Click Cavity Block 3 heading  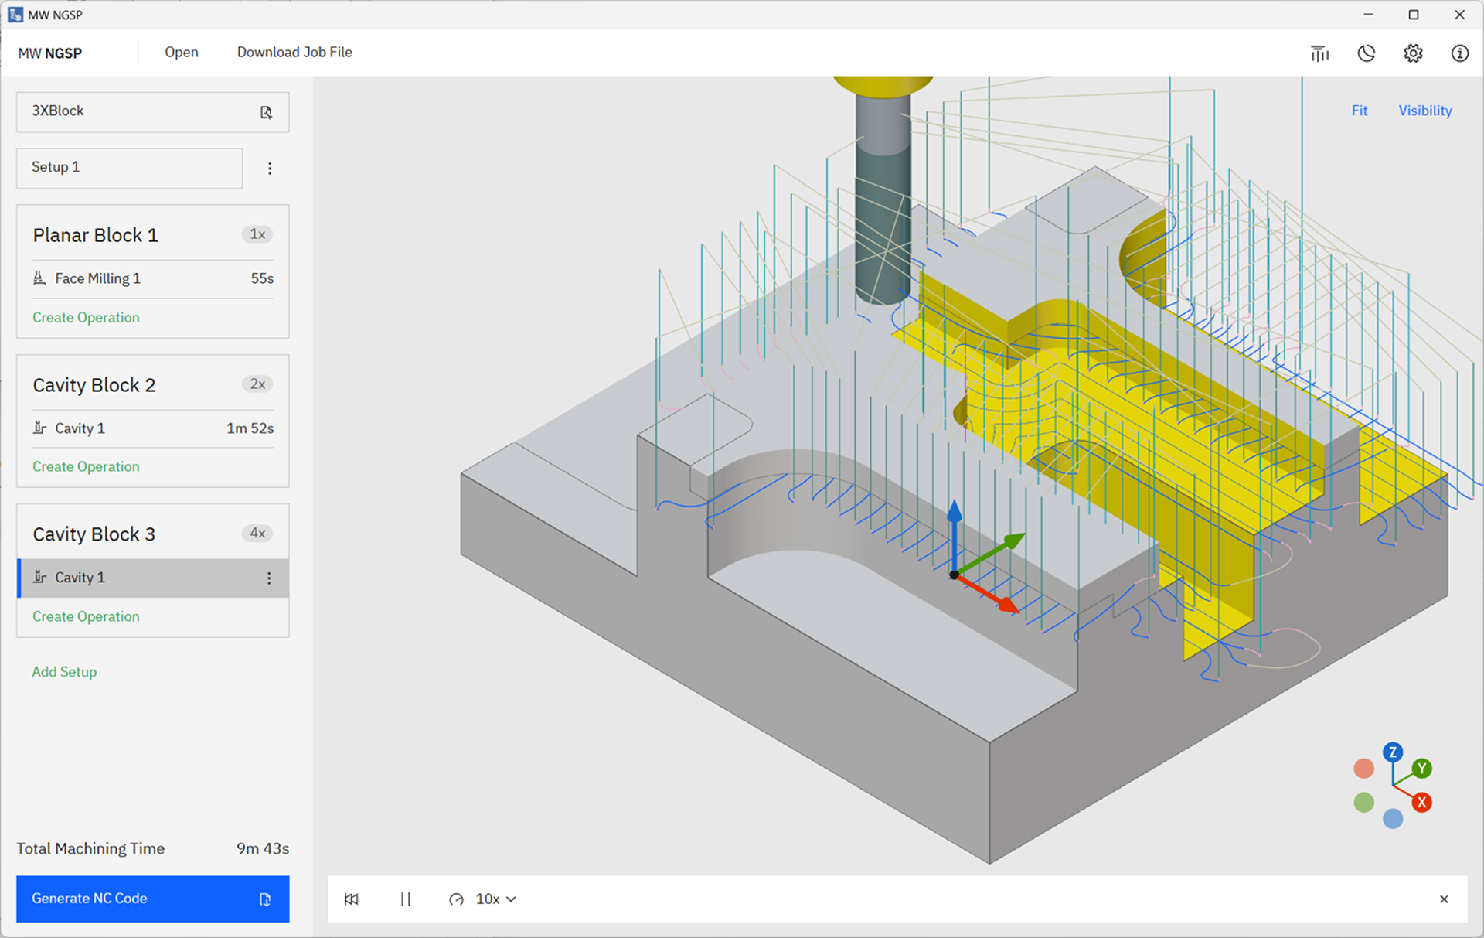(94, 534)
